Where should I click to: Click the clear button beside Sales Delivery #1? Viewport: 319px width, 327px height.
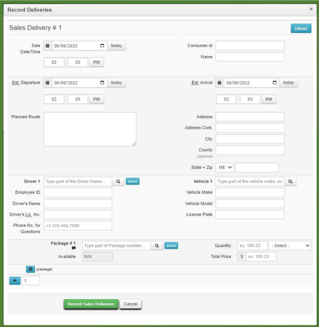301,29
